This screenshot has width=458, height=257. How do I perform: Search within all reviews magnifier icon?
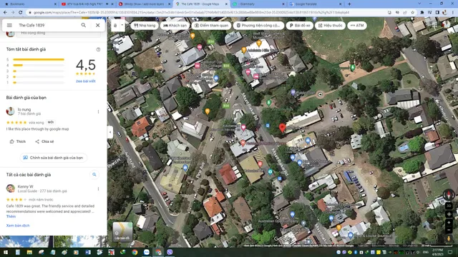(94, 174)
